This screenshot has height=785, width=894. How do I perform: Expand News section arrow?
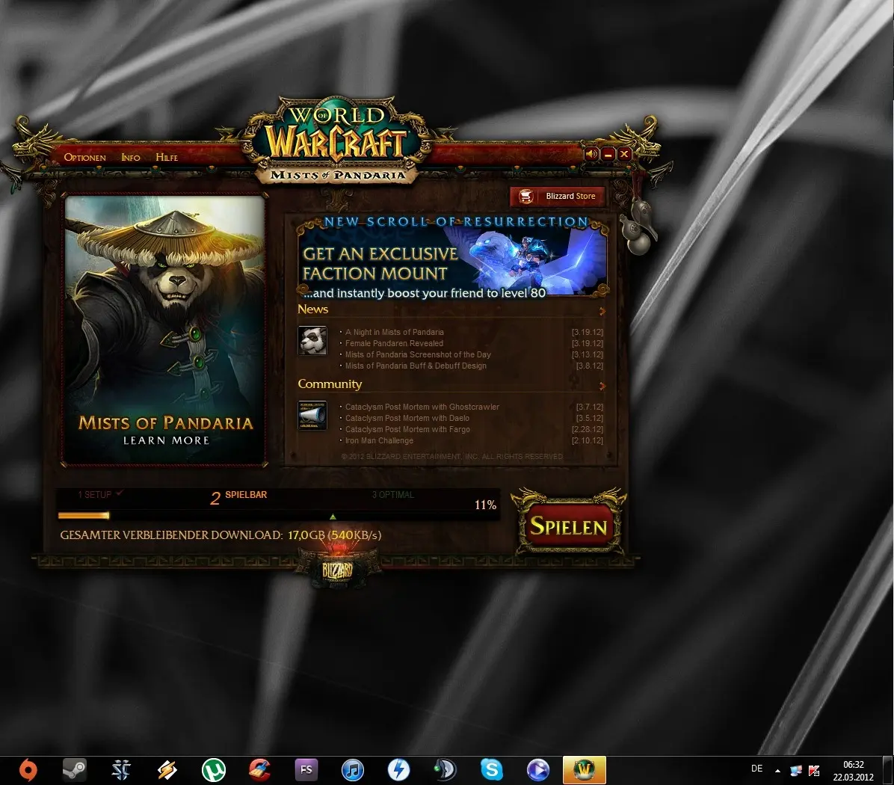[x=602, y=311]
